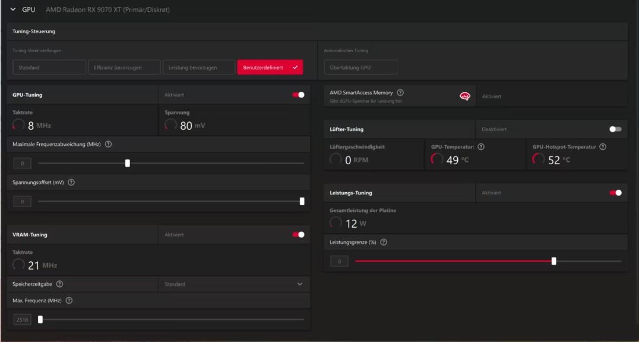
Task: Click the 8 MHz GPU clock reading
Action: tap(40, 126)
